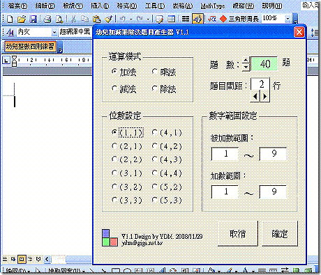Screen dimensions: 321x275
Task: Click the MathType square root icon
Action: [211, 19]
